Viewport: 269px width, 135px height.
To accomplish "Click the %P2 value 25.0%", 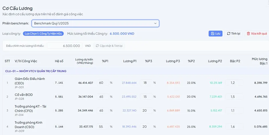I will [x=191, y=127].
